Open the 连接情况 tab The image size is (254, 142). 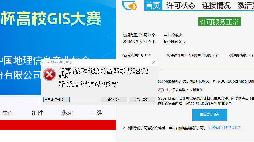(216, 6)
